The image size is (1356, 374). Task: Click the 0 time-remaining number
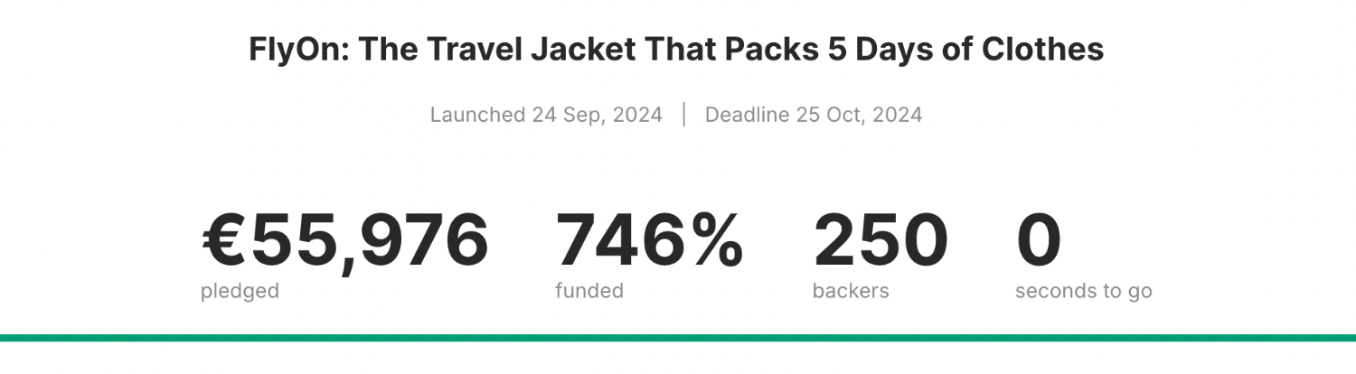click(1039, 241)
